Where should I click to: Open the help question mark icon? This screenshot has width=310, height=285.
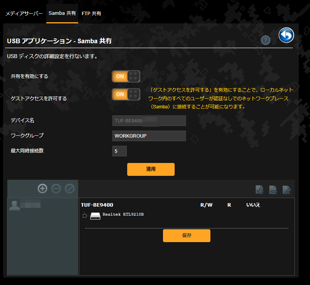point(266,40)
